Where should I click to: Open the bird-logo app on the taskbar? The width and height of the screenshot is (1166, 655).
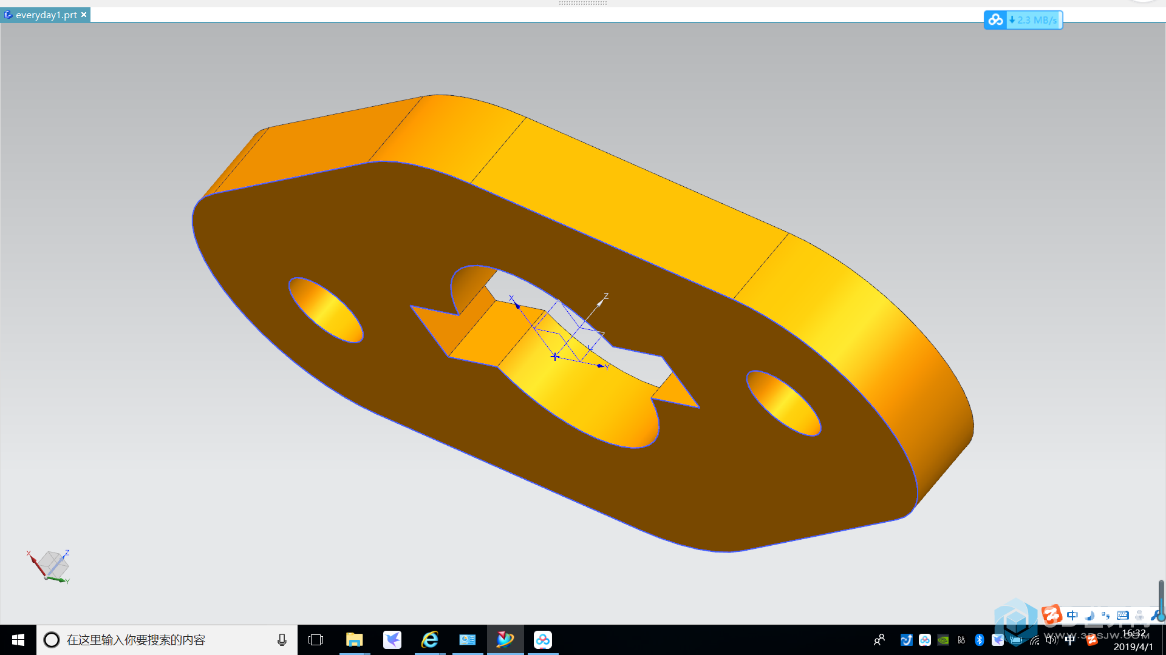(x=392, y=640)
